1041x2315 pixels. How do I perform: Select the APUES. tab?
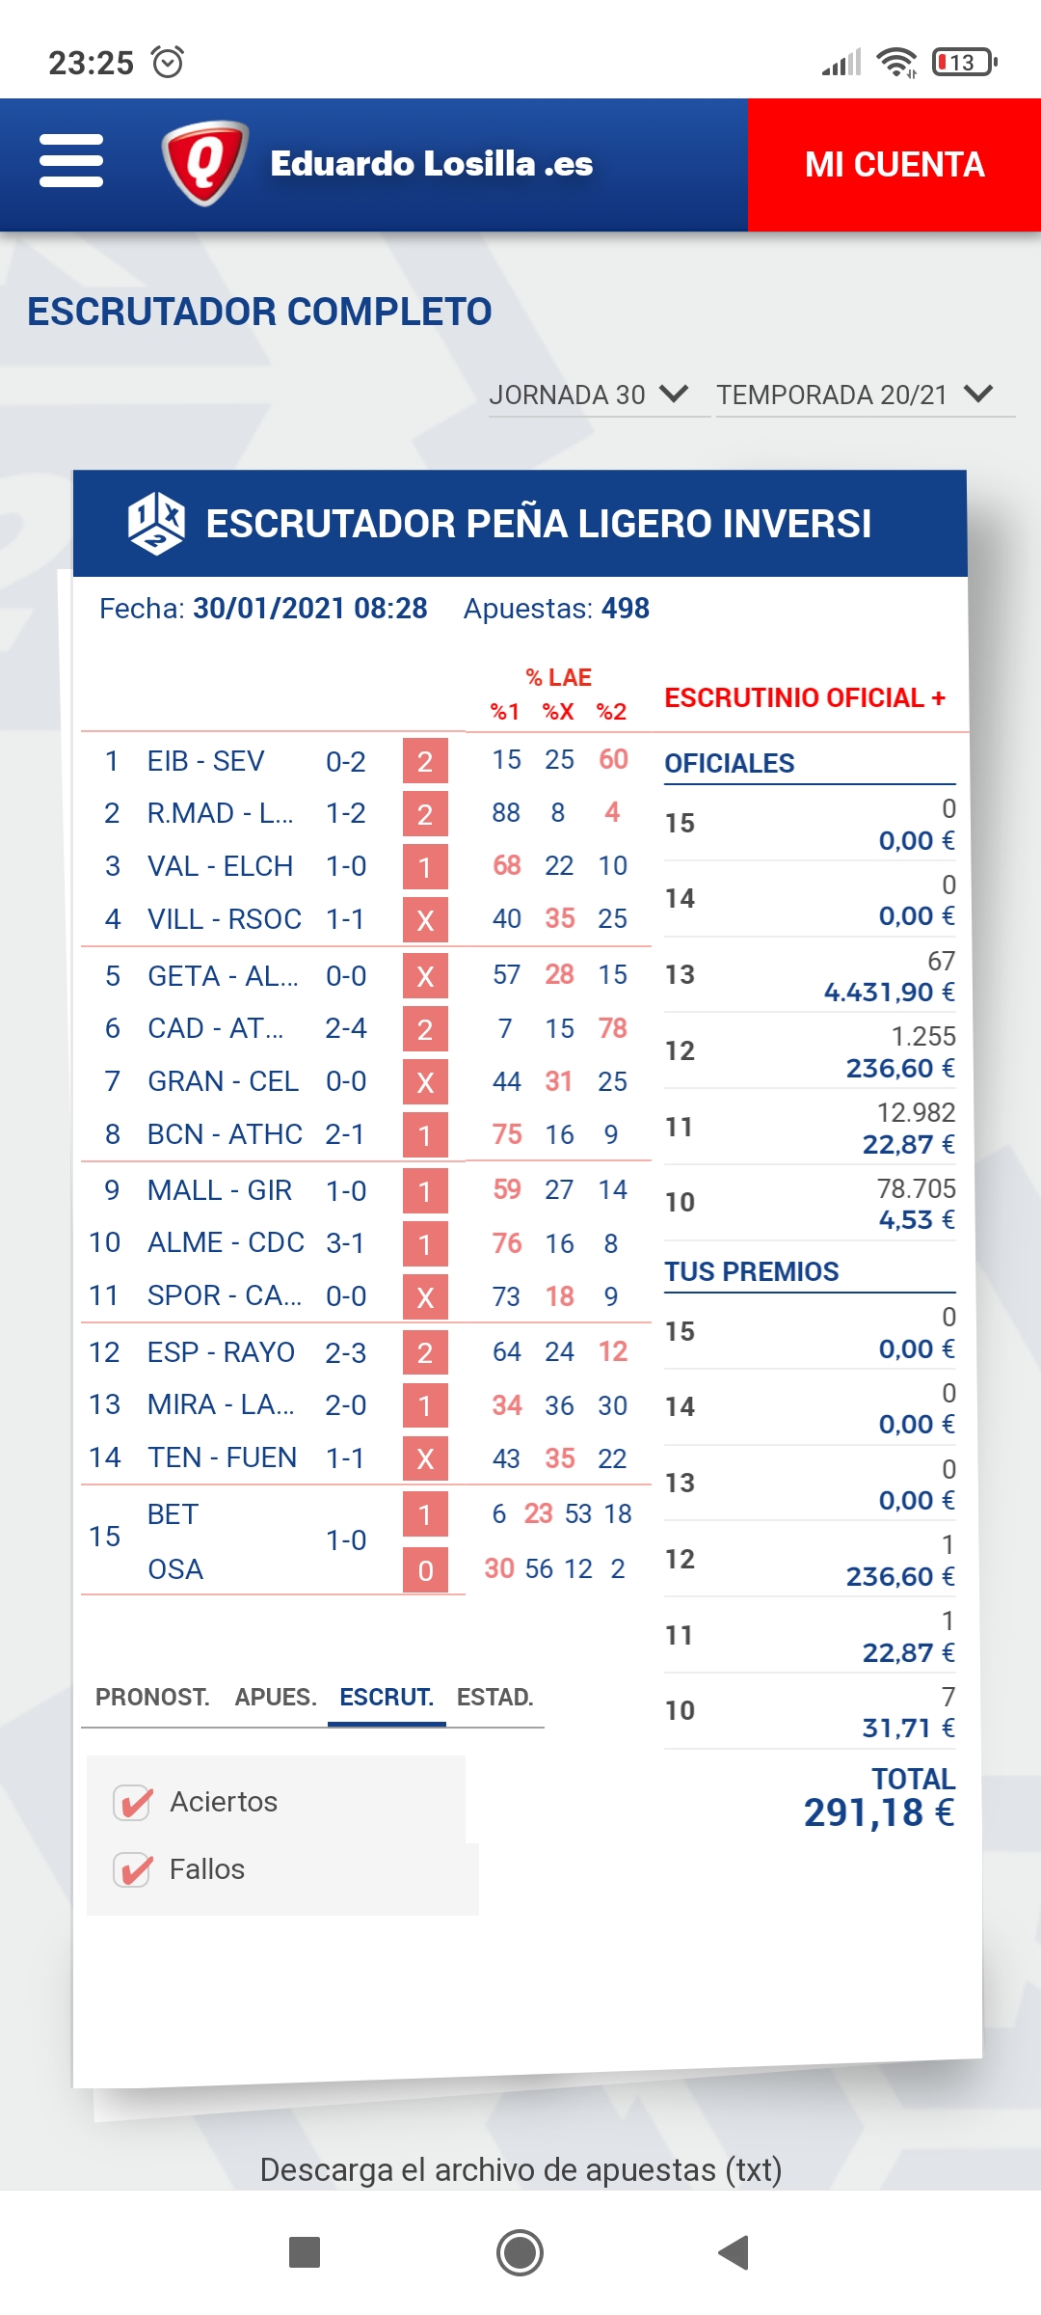(276, 1697)
